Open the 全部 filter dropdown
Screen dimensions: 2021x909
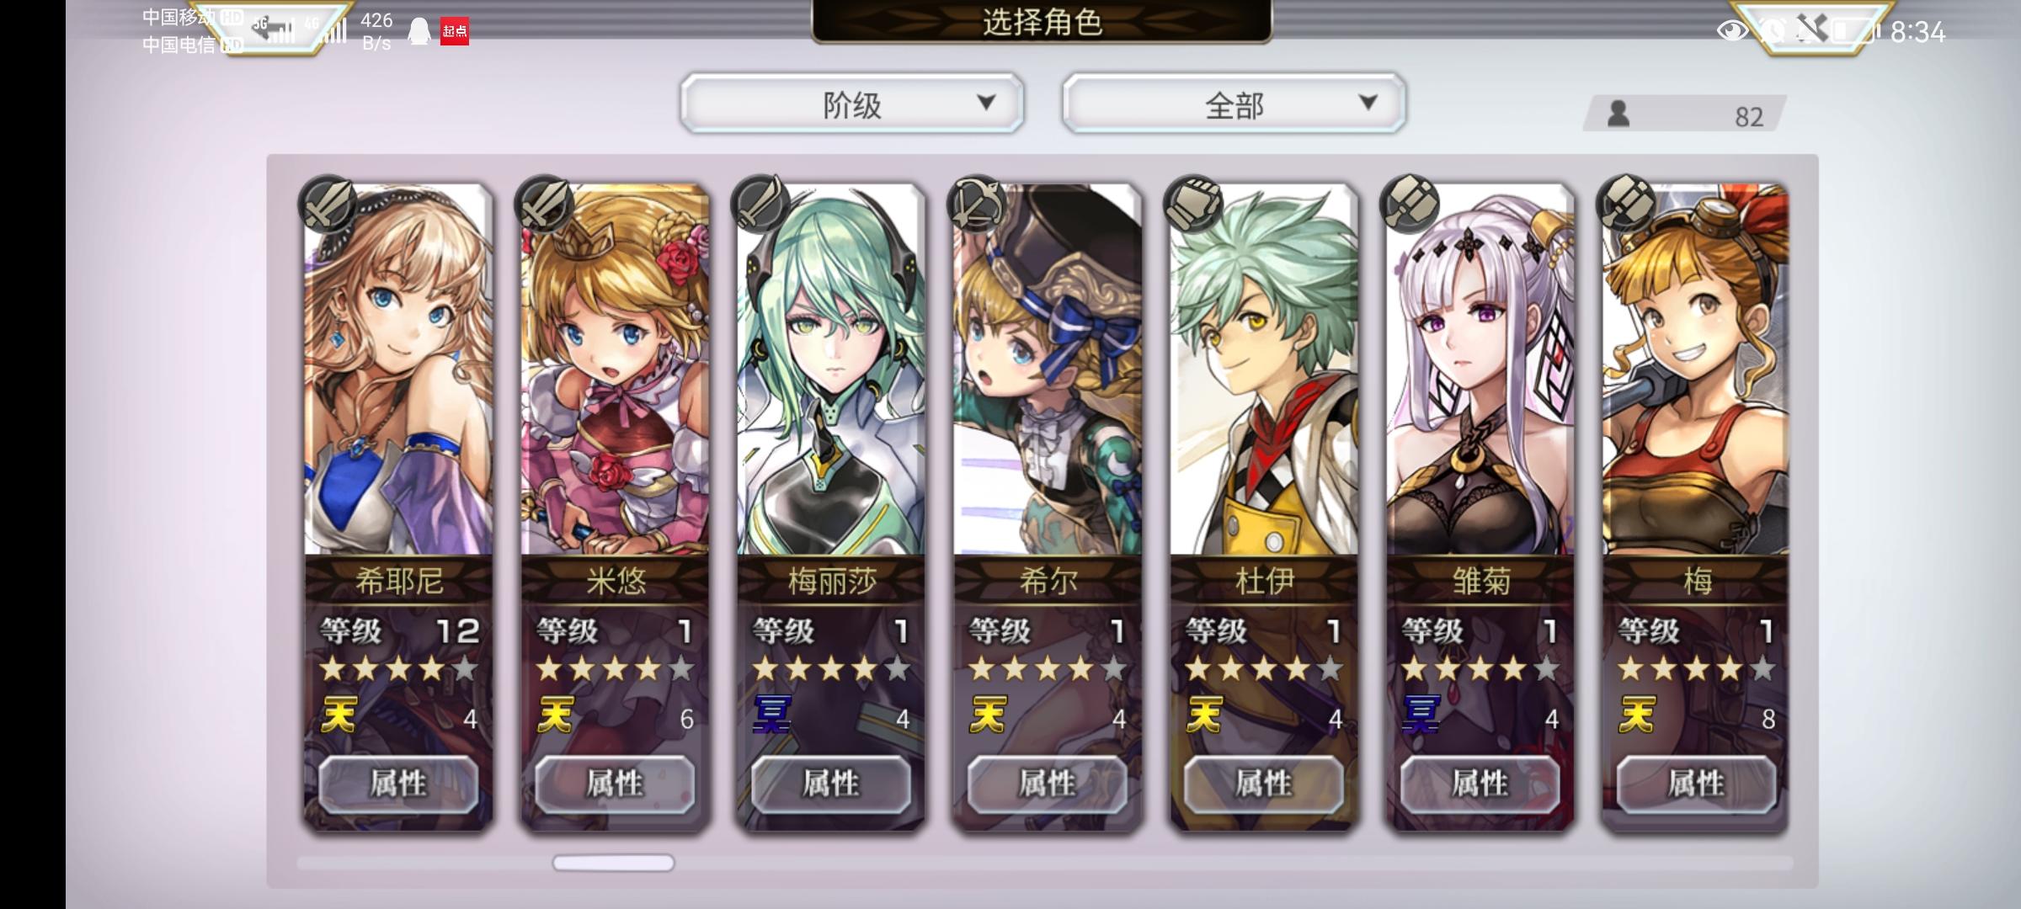pyautogui.click(x=1234, y=104)
